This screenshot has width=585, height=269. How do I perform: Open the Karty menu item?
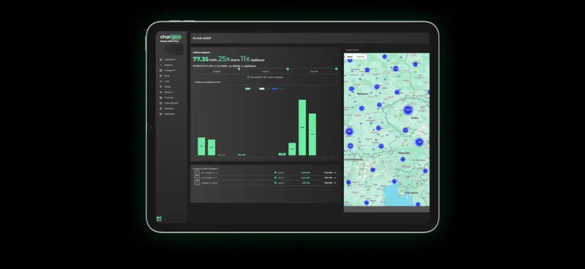(167, 76)
